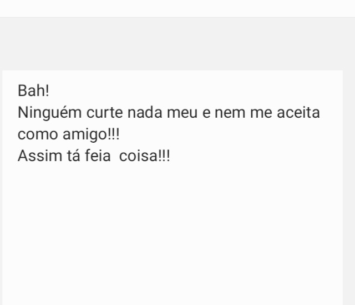Click the word "feia" in the last line
The image size is (355, 305).
[x=98, y=156]
